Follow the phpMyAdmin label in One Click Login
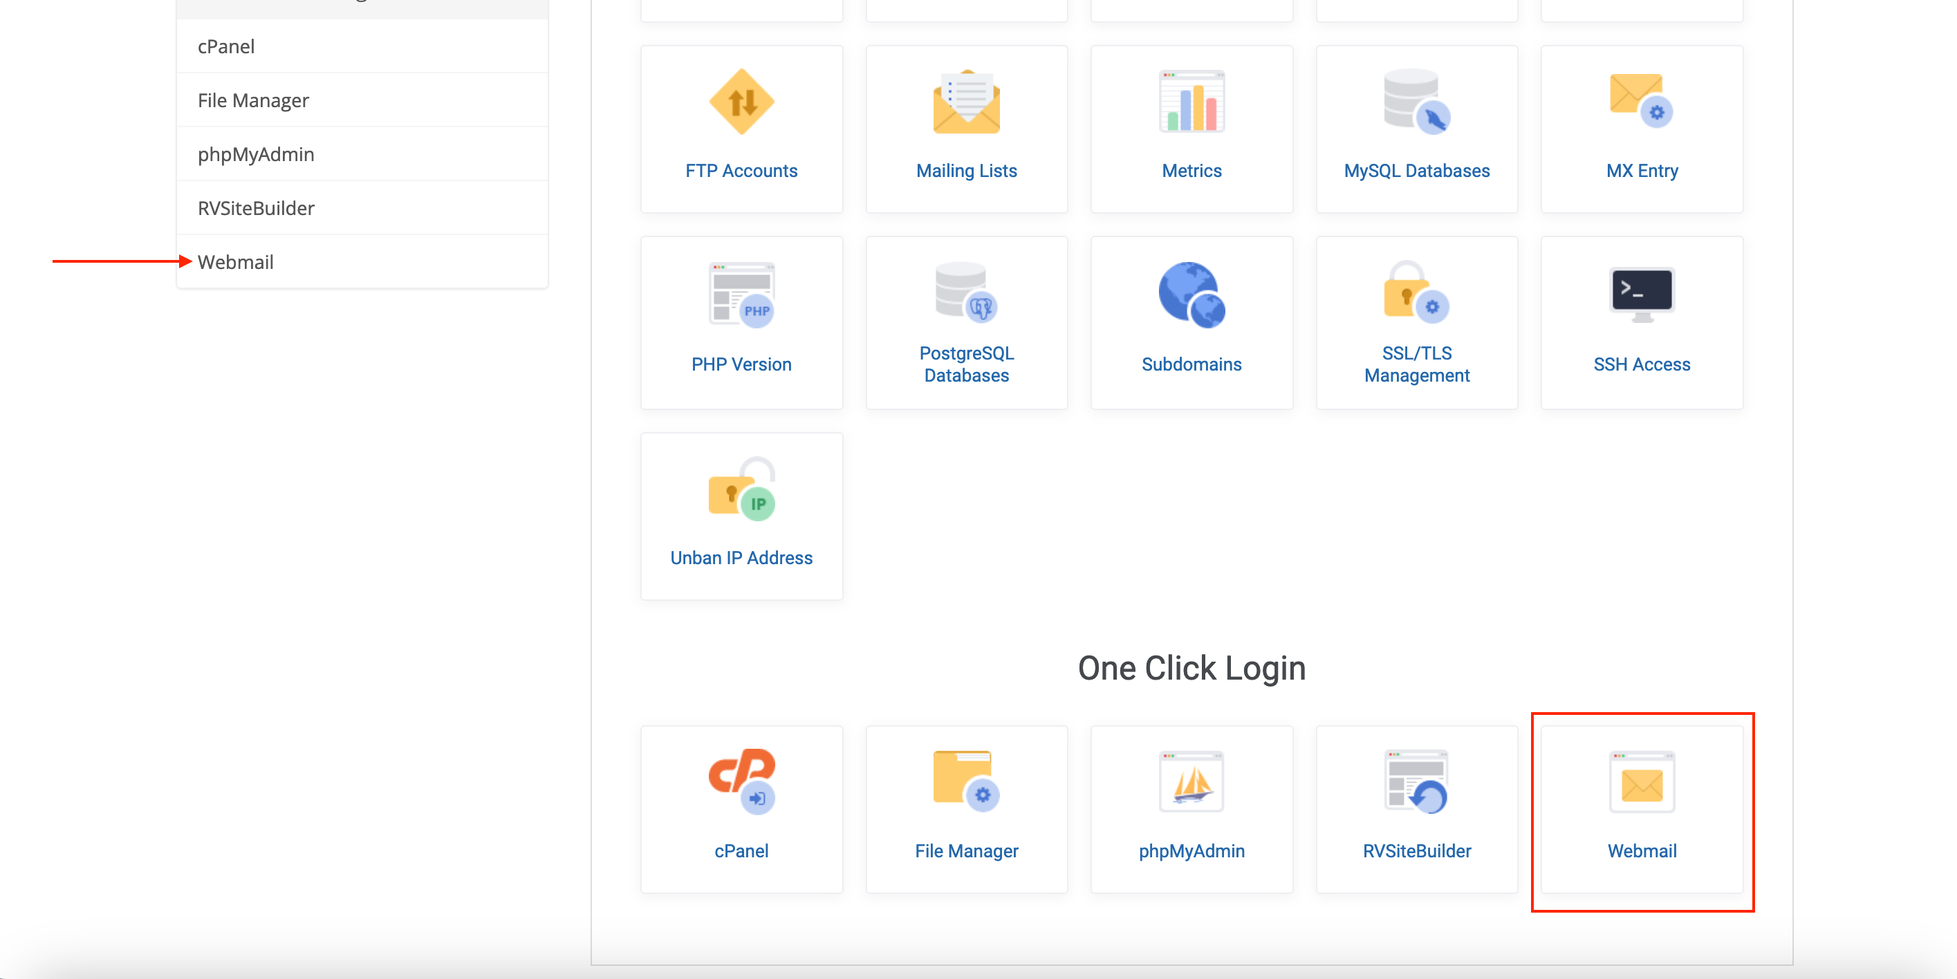The height and width of the screenshot is (979, 1957). pyautogui.click(x=1191, y=851)
